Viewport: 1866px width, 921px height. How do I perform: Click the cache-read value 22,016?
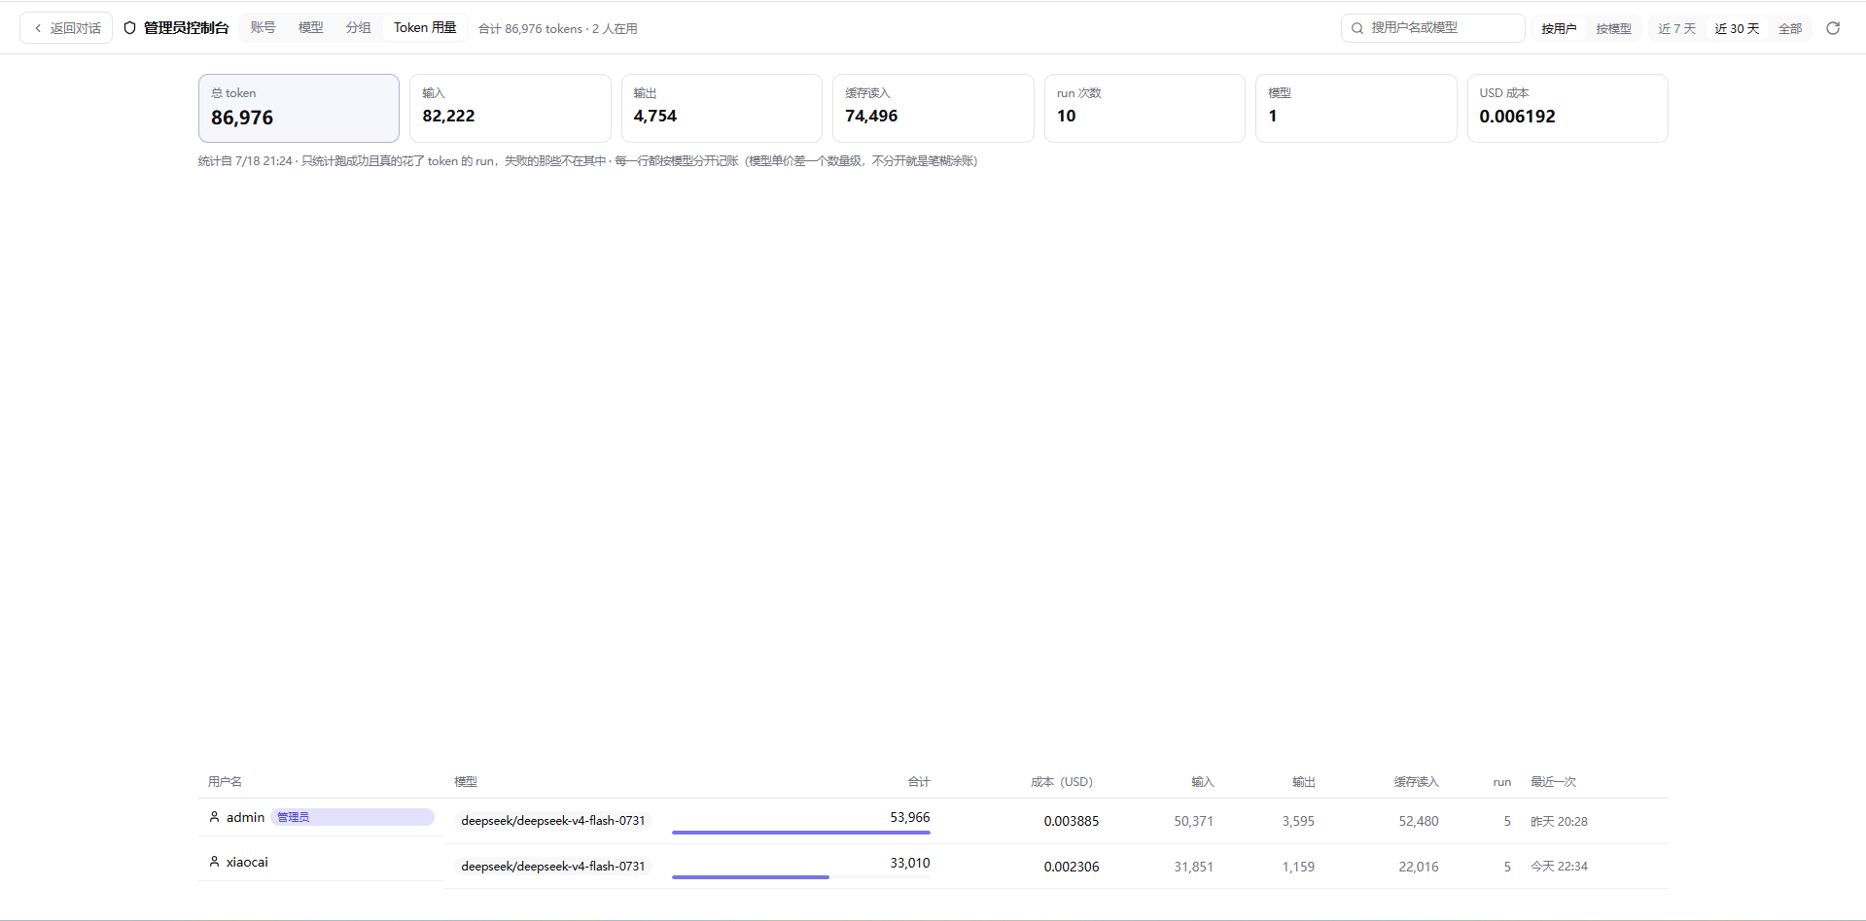pyautogui.click(x=1419, y=867)
